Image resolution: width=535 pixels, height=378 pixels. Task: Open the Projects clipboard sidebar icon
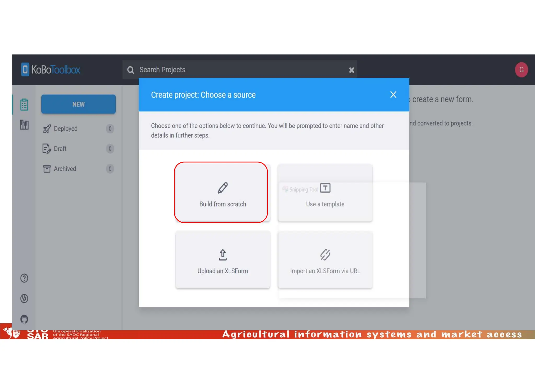pos(24,104)
